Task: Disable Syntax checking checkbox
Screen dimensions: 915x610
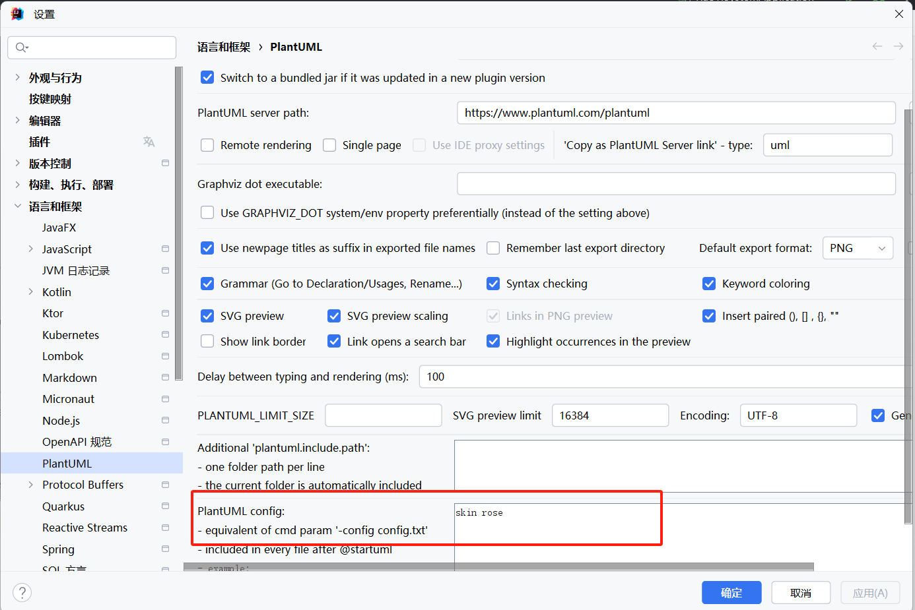Action: click(493, 284)
